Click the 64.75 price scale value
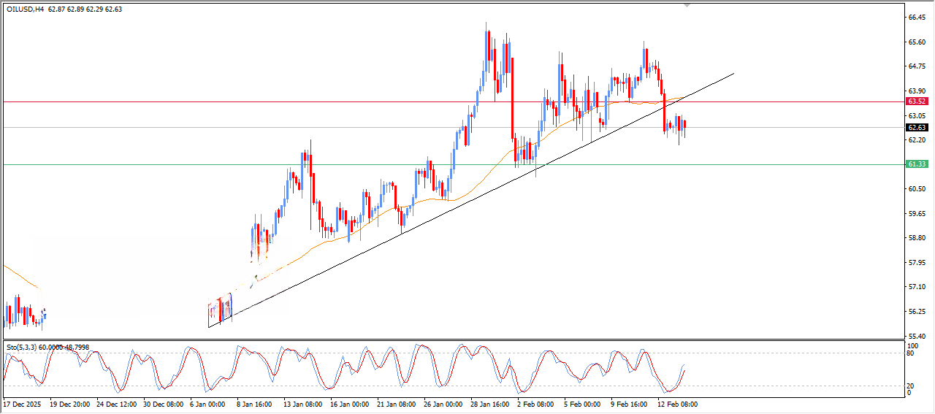935x414 pixels. click(917, 66)
